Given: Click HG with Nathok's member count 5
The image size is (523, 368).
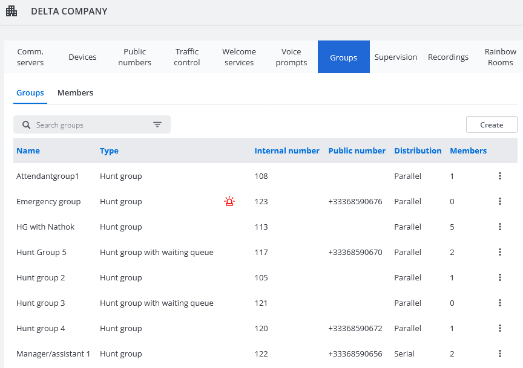Looking at the screenshot, I should pos(452,227).
